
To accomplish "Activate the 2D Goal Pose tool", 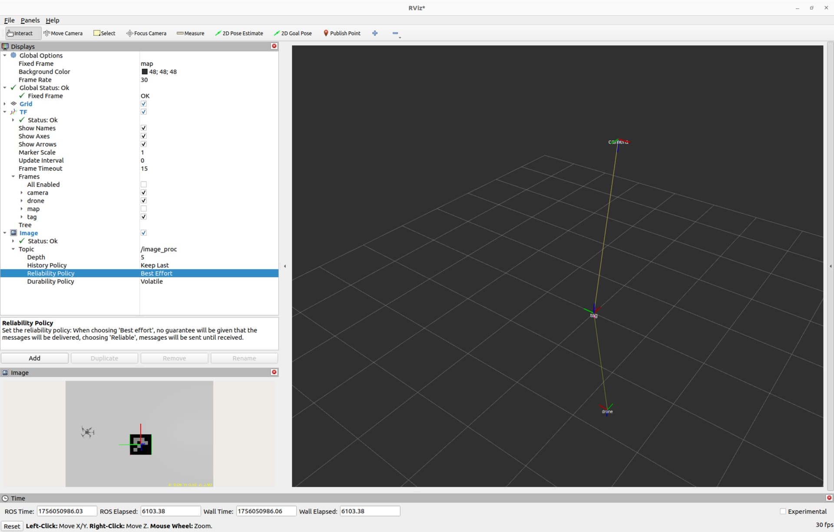I will (x=293, y=33).
